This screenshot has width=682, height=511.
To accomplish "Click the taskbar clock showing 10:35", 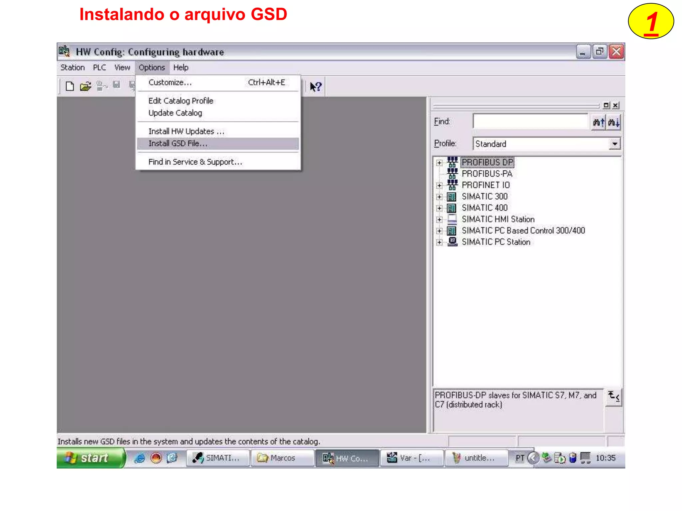I will pyautogui.click(x=605, y=458).
